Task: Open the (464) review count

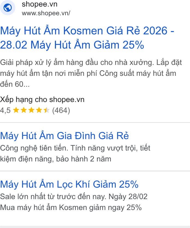Action: [x=61, y=110]
